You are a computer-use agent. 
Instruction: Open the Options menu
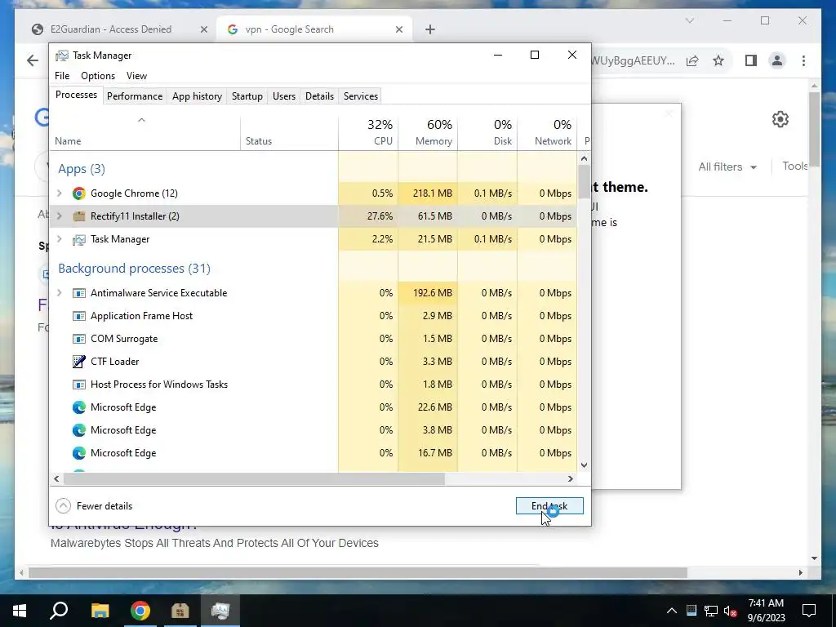pyautogui.click(x=98, y=76)
